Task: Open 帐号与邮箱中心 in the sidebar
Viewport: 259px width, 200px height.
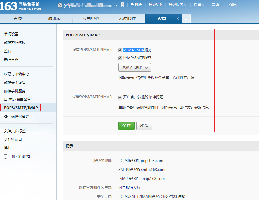Action: coord(17,74)
